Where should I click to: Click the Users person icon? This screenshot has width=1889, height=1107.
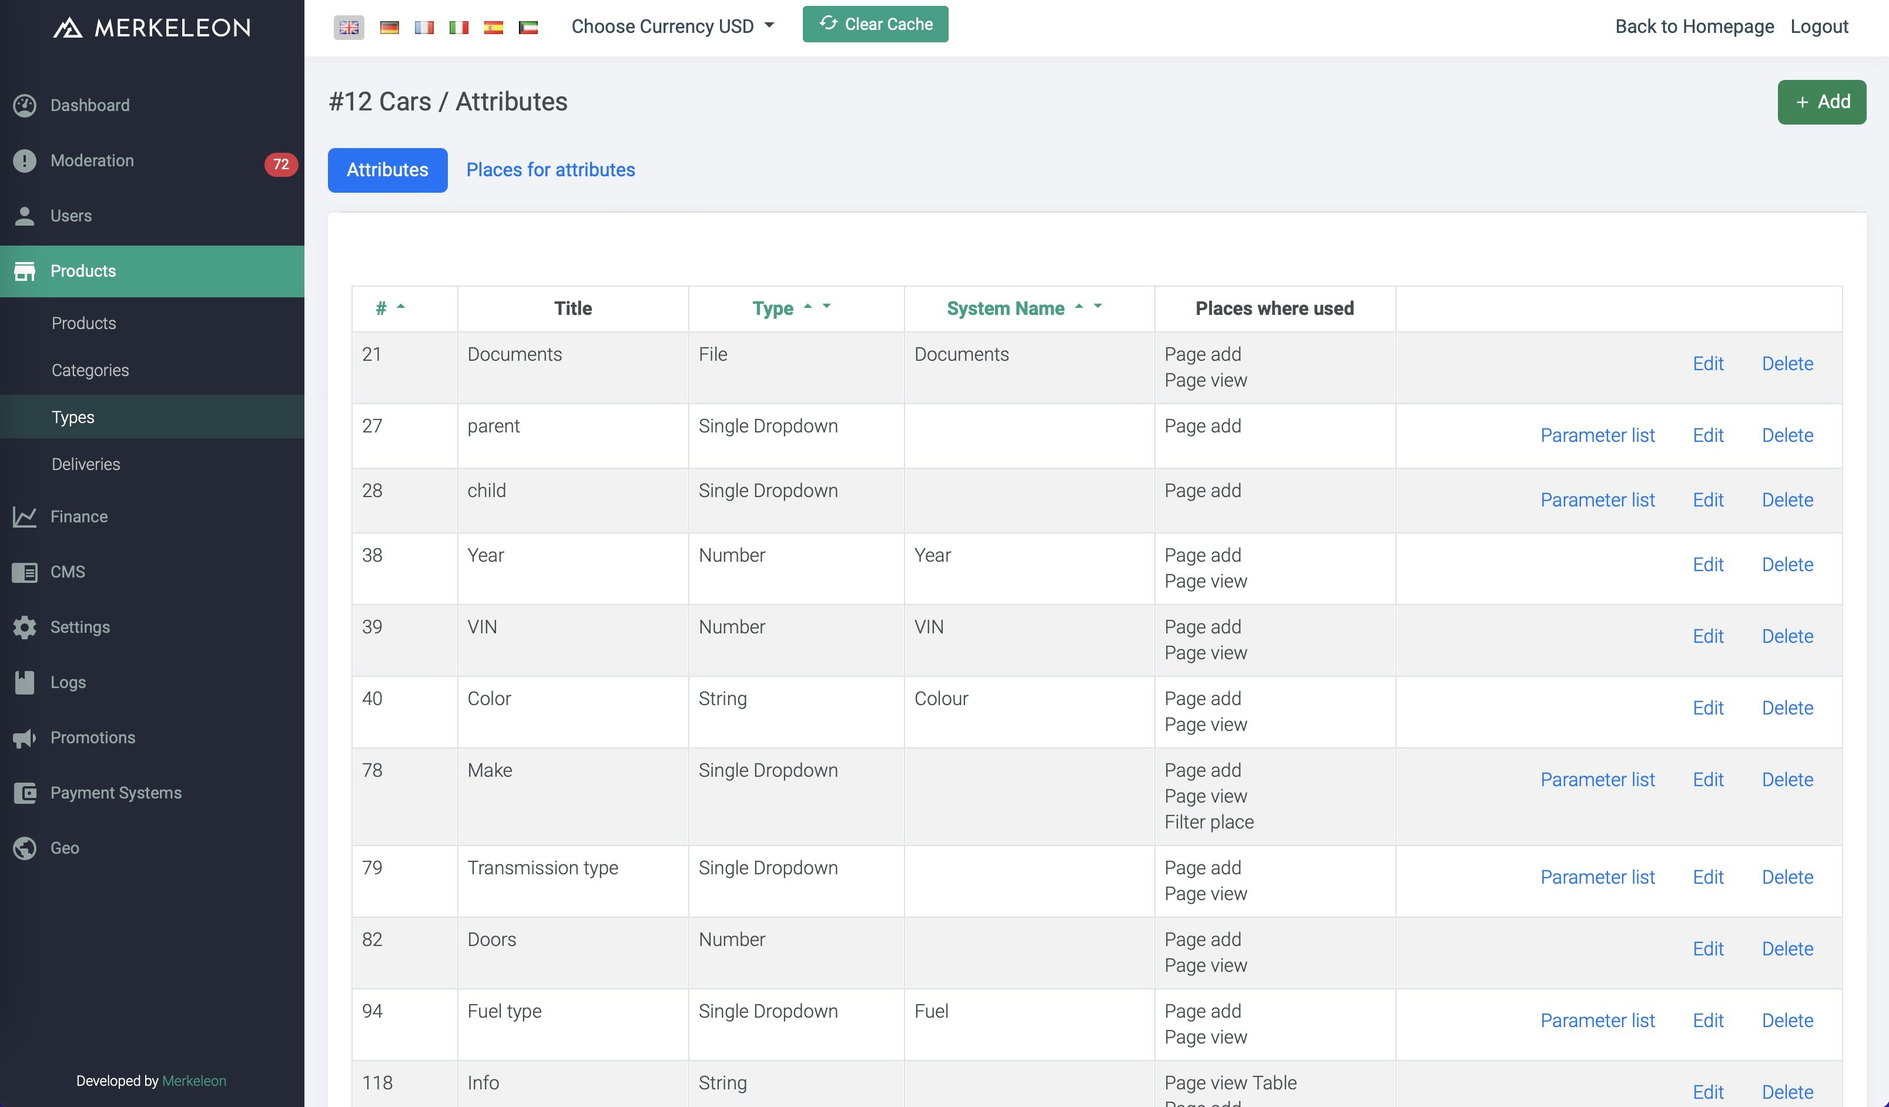click(25, 216)
